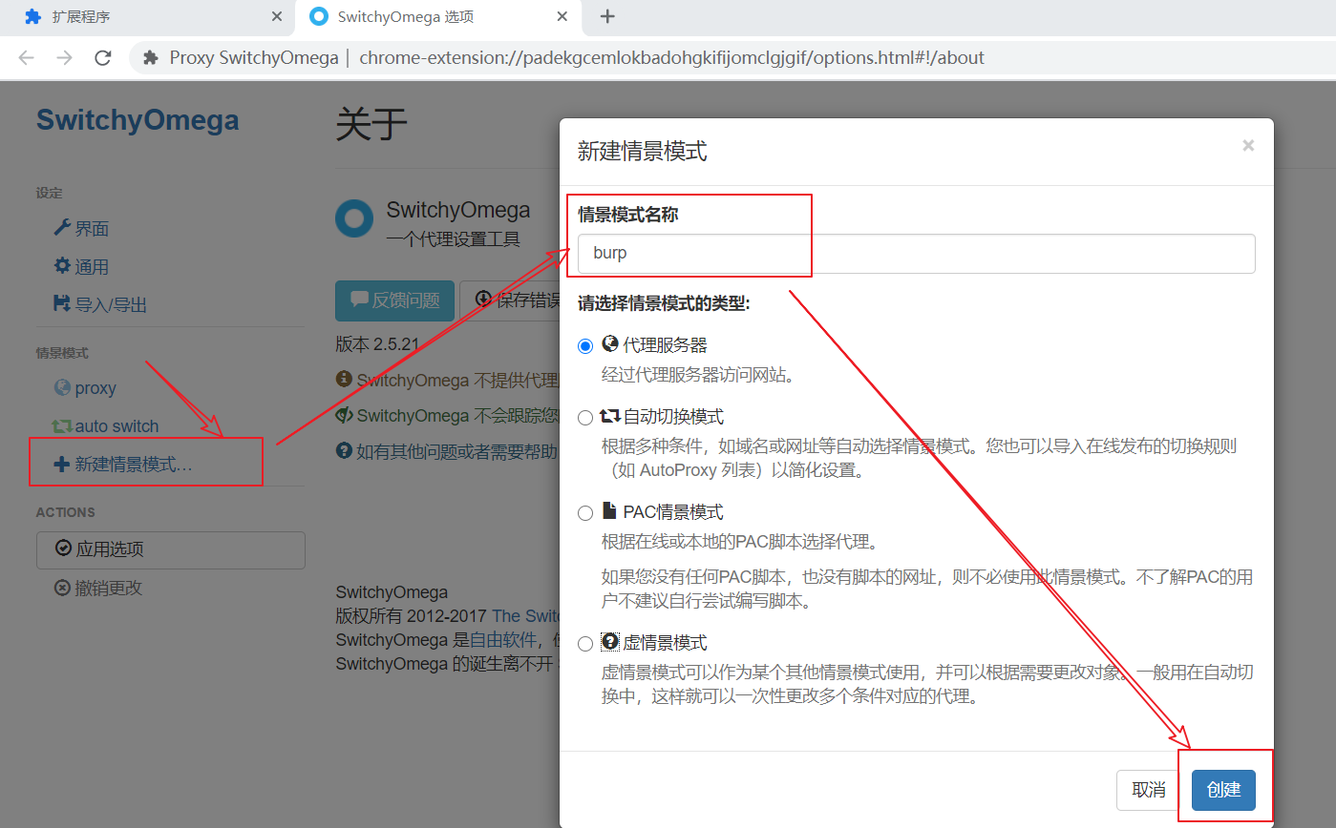Open the 导入/导出 page

[100, 305]
